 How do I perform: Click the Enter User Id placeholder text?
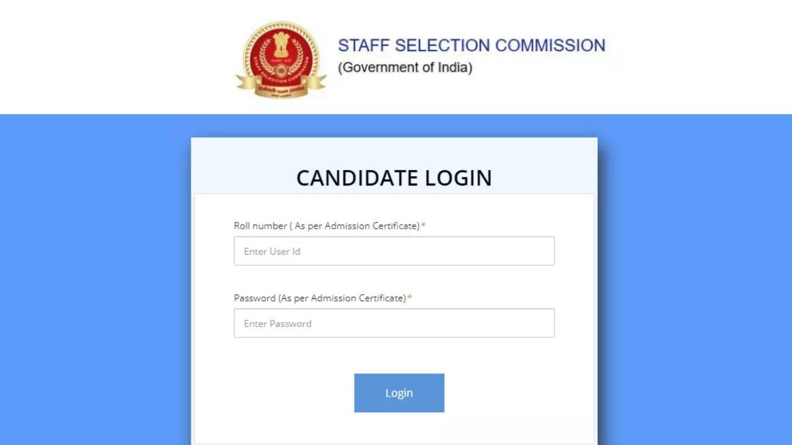point(272,252)
